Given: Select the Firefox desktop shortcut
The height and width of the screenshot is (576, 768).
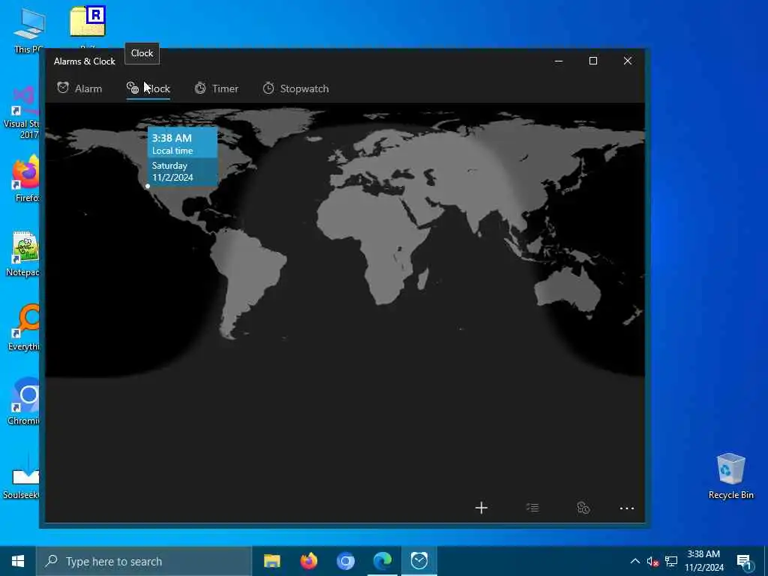Looking at the screenshot, I should click(25, 178).
